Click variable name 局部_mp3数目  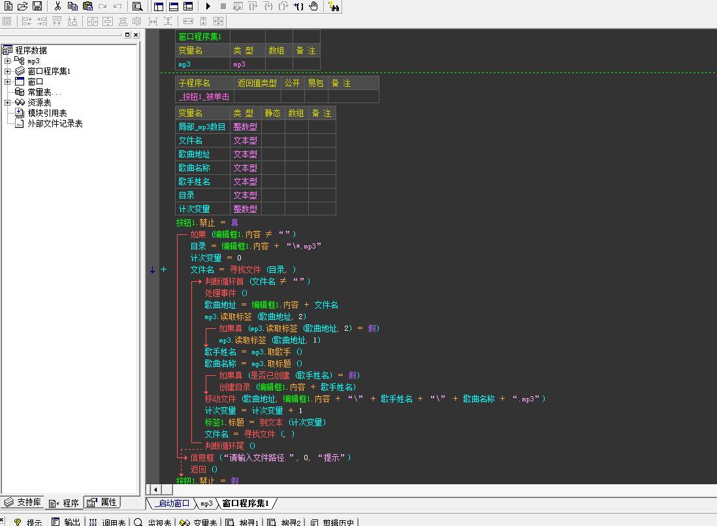click(202, 127)
